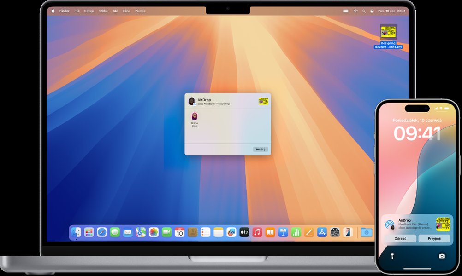Open the Mail app in the Dock

[x=128, y=232]
